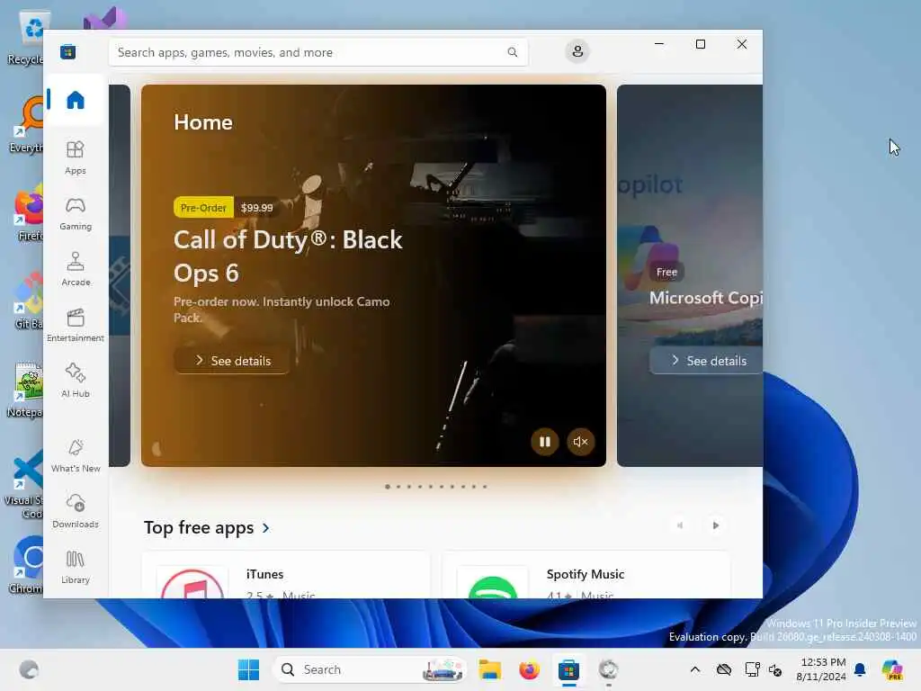See details for Call of Duty

[x=231, y=361]
